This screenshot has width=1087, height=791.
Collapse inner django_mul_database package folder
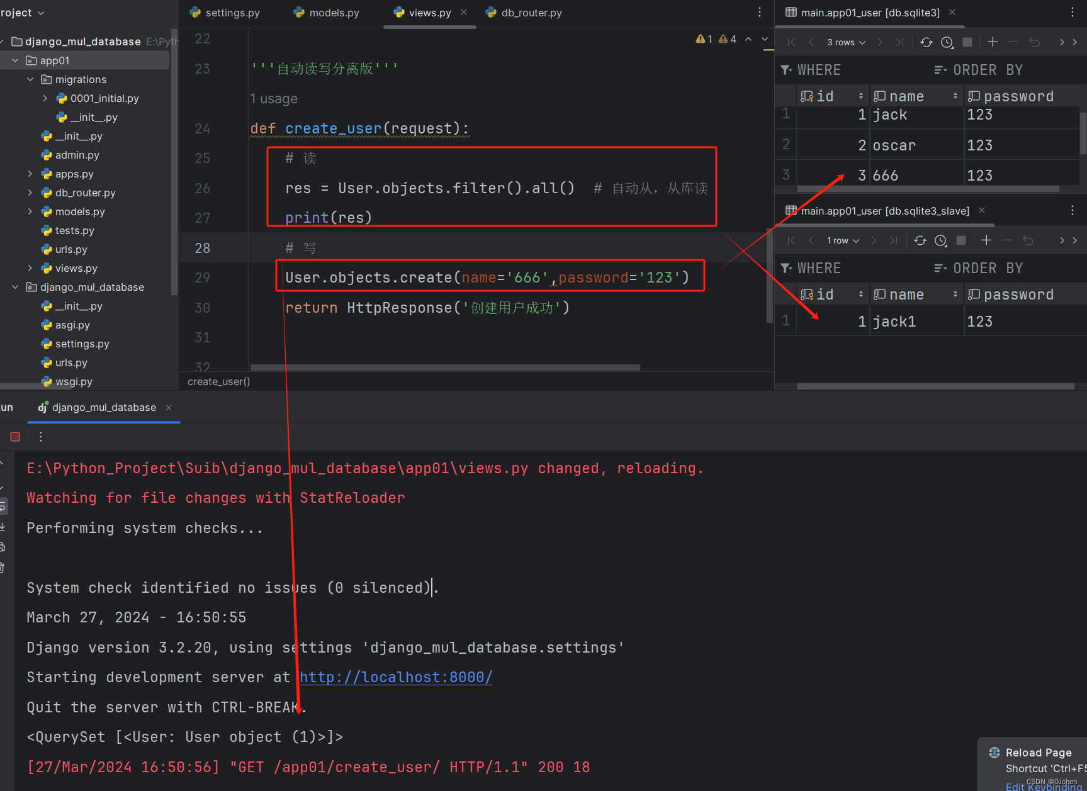(x=15, y=287)
